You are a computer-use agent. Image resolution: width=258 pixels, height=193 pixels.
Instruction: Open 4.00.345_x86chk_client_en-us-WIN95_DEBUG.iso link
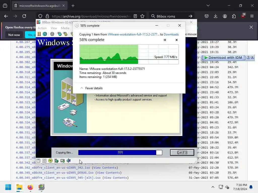point(55,173)
